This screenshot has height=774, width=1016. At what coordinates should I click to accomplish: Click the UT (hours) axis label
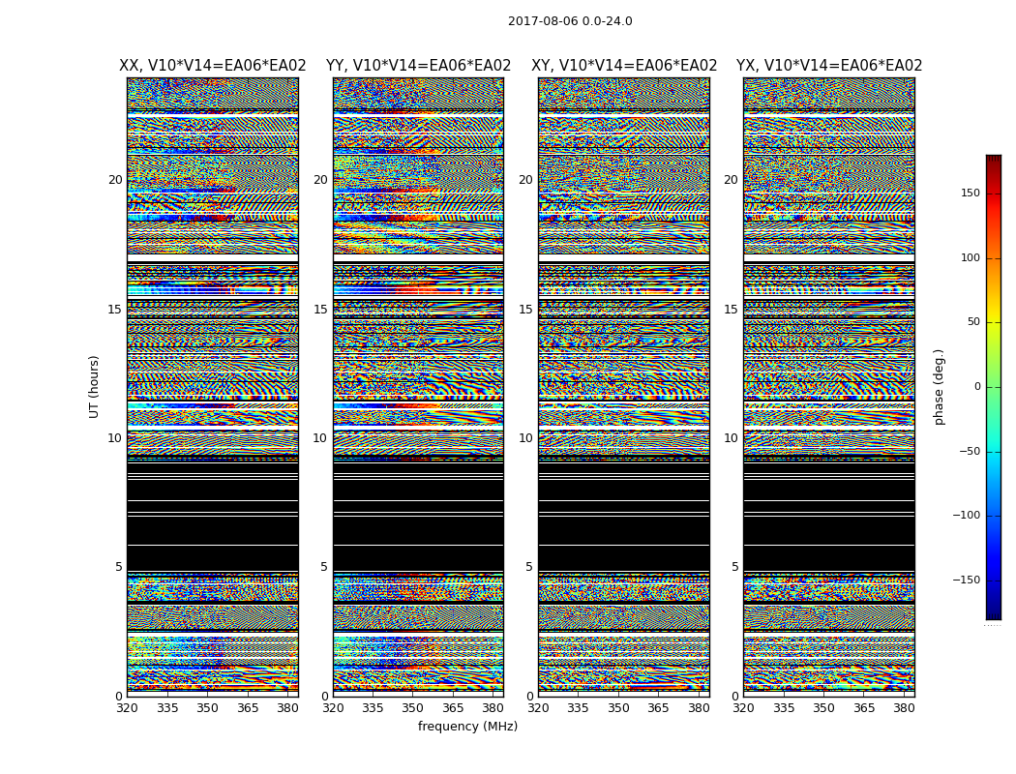pyautogui.click(x=94, y=387)
